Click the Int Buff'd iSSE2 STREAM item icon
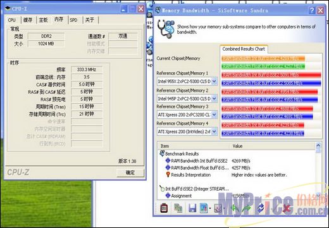This screenshot has width=329, height=228. [x=162, y=188]
